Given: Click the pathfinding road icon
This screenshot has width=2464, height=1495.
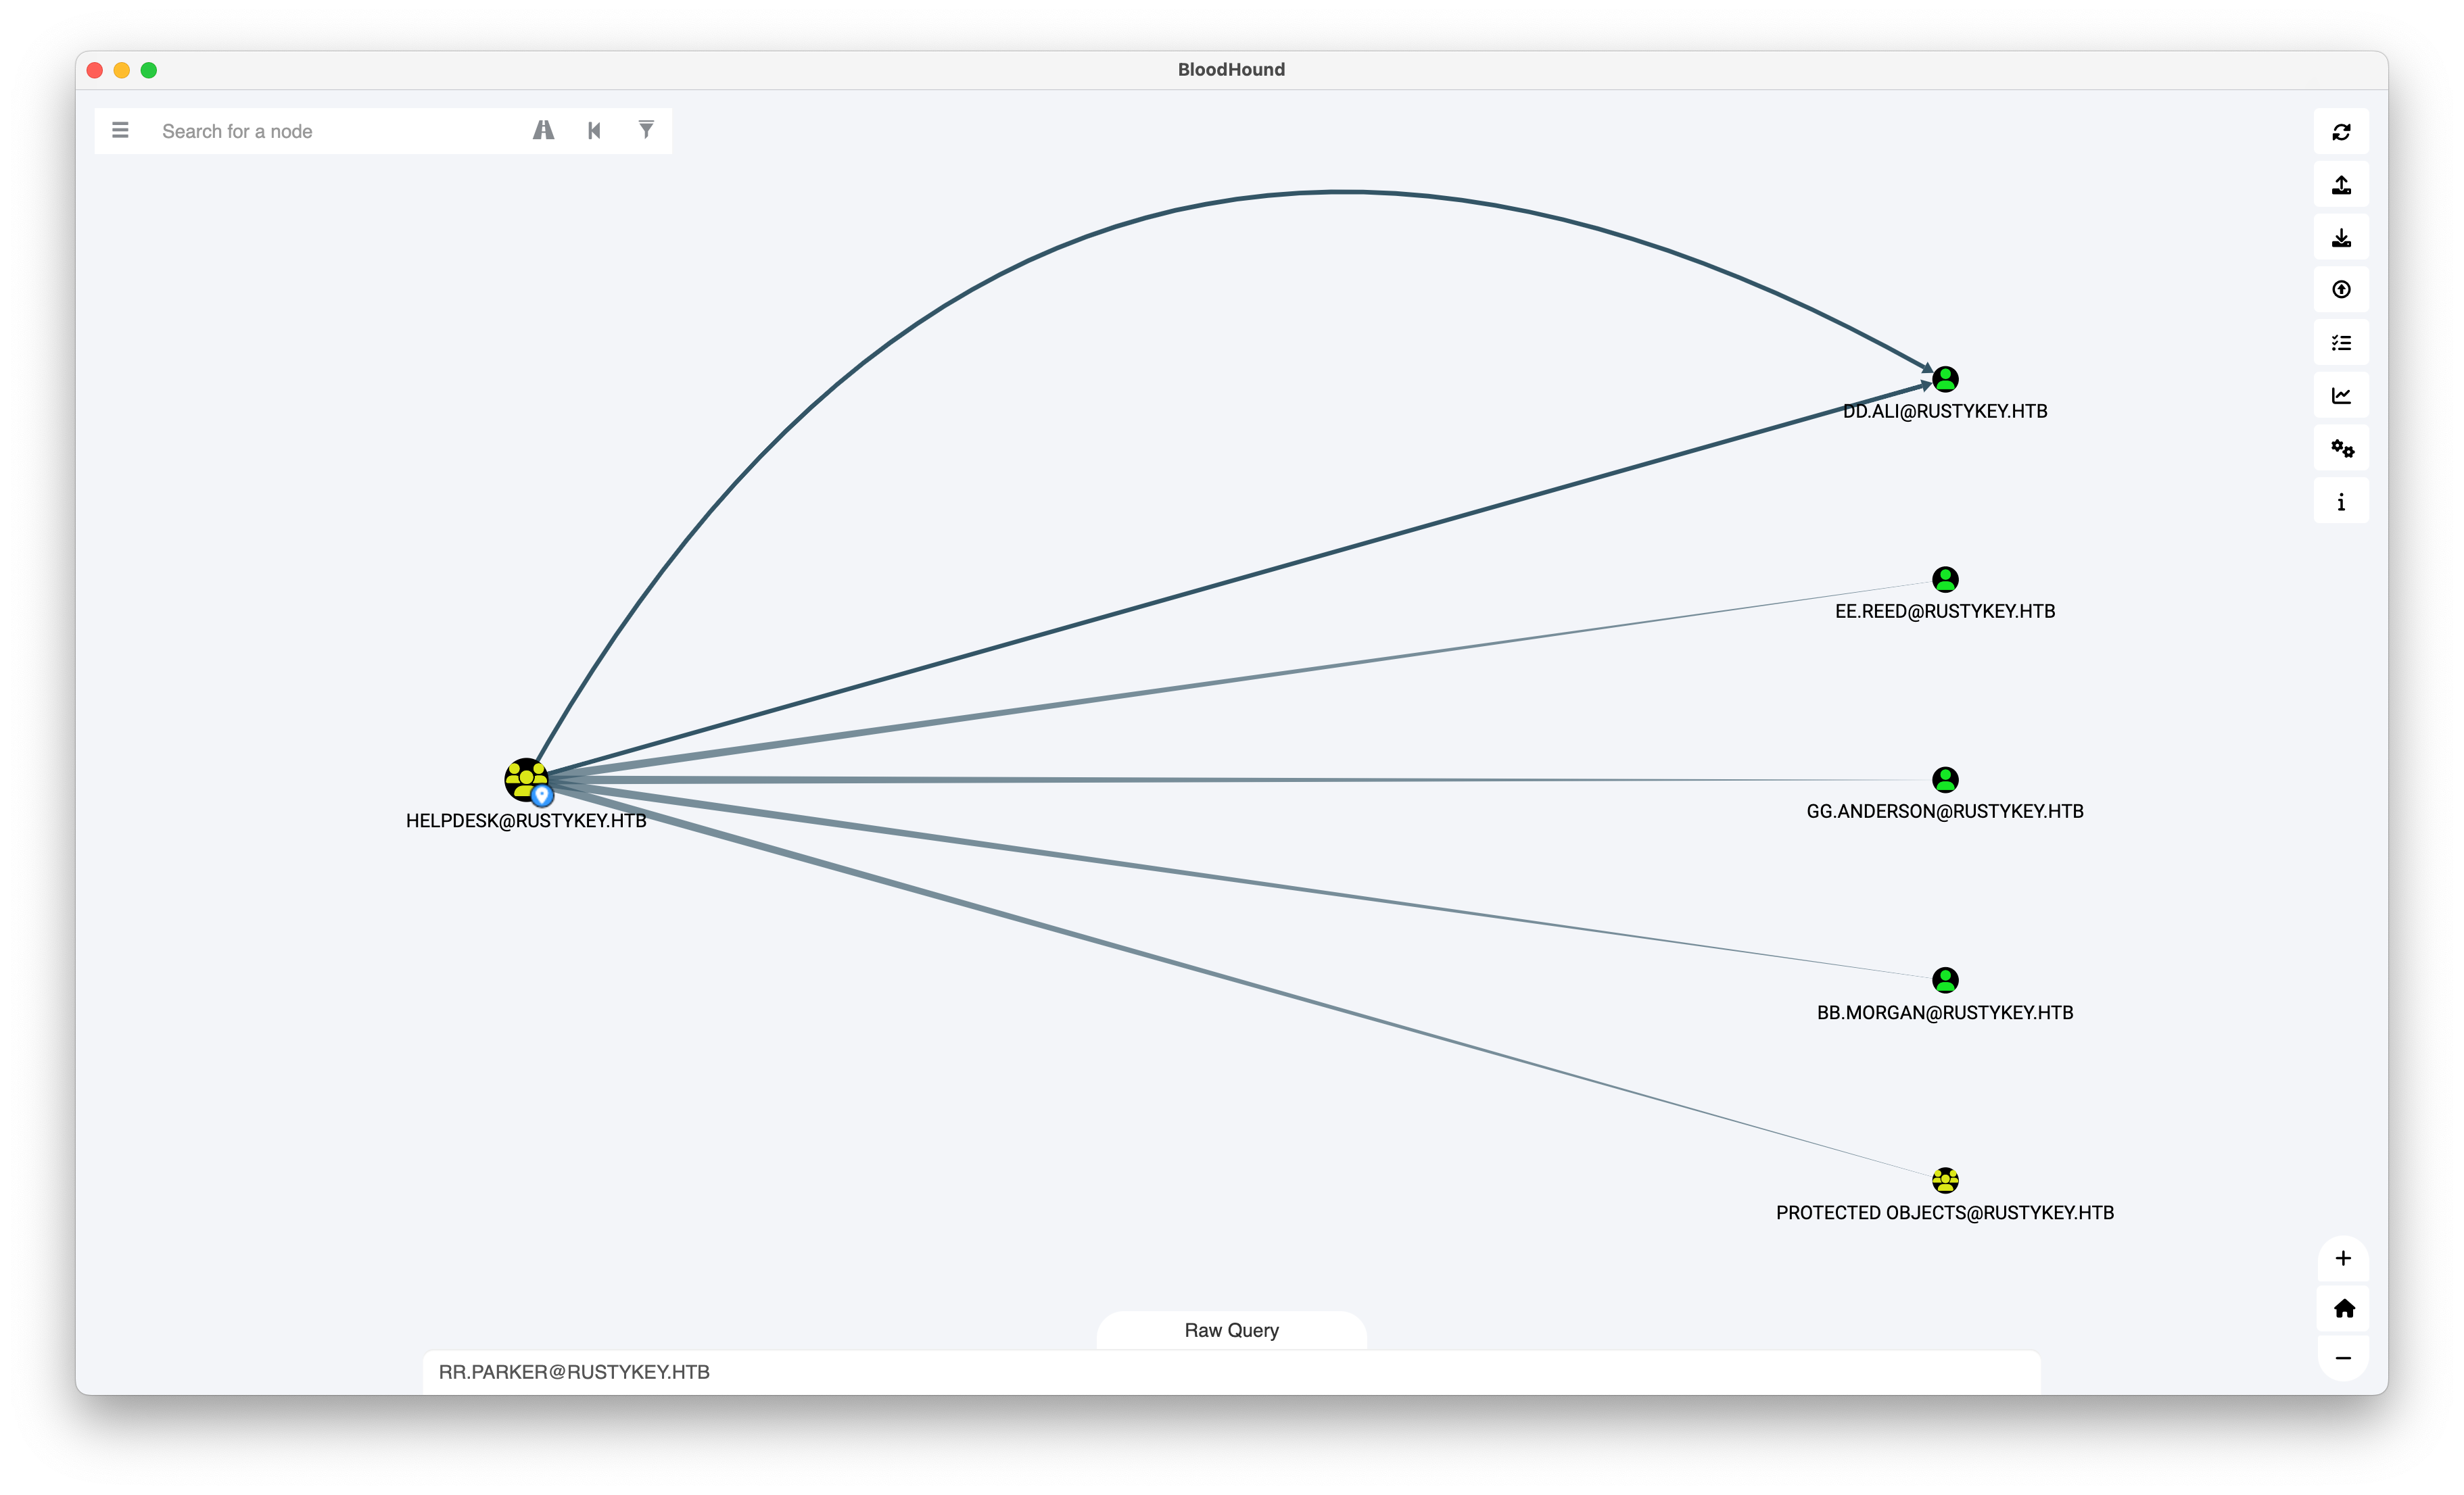Looking at the screenshot, I should 543,130.
